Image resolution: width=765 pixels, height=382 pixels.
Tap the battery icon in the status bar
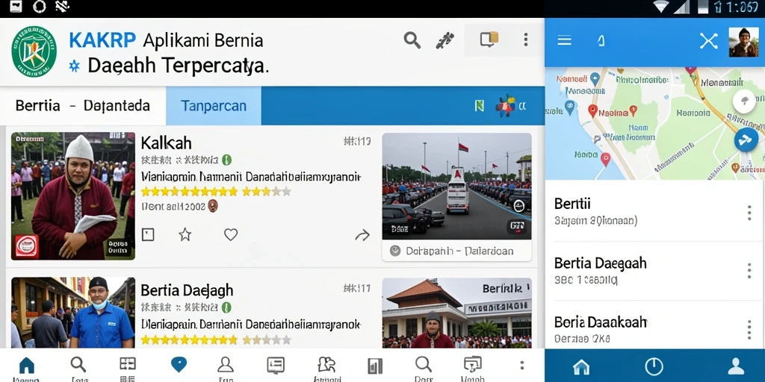pos(703,7)
